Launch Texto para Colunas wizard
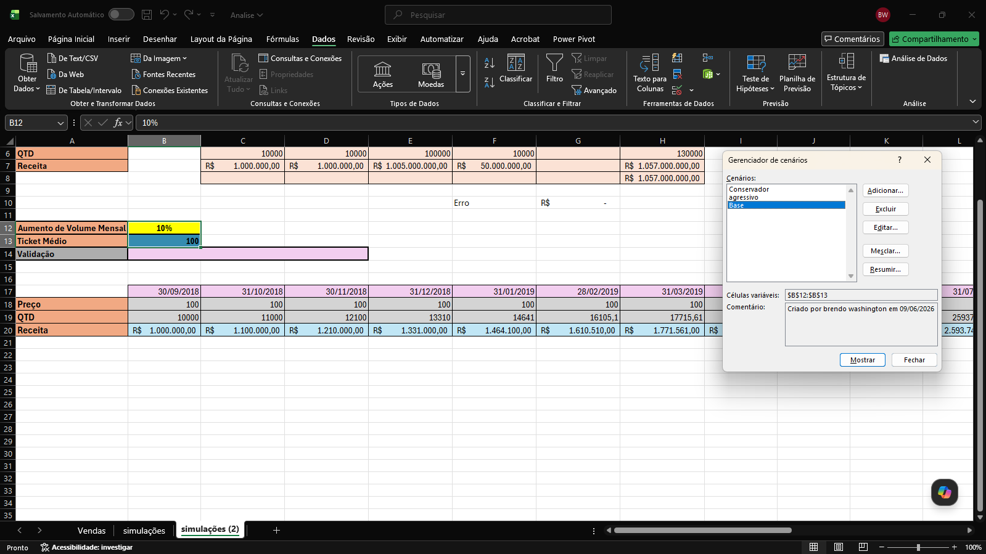Image resolution: width=986 pixels, height=554 pixels. pyautogui.click(x=650, y=73)
